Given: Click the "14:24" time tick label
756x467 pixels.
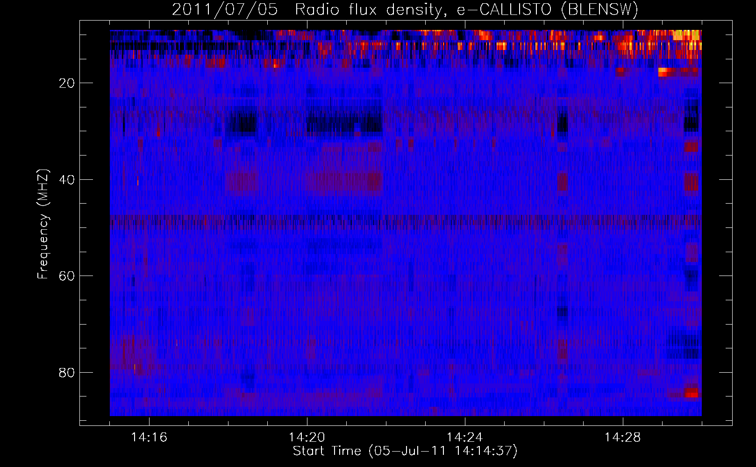Looking at the screenshot, I should [x=465, y=437].
